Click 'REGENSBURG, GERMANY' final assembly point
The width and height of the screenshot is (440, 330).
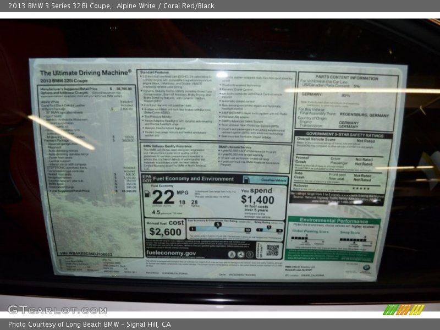click(x=364, y=115)
